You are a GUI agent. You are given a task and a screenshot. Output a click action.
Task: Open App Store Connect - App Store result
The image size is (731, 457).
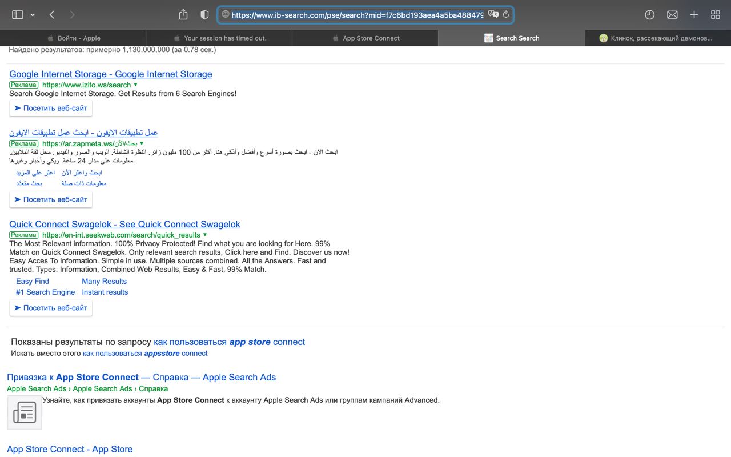(70, 450)
